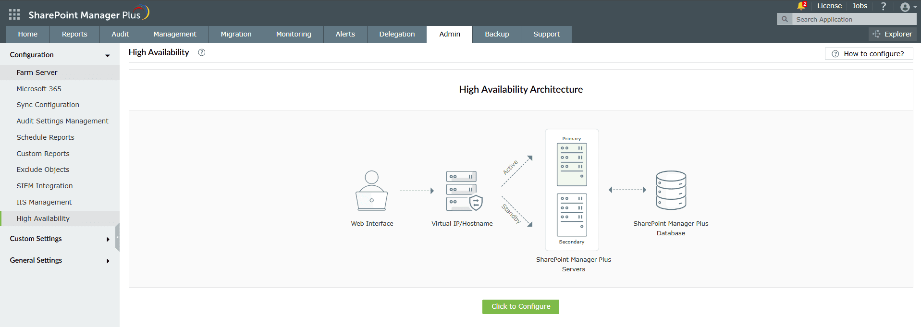Open the License link
Image resolution: width=921 pixels, height=327 pixels.
point(829,6)
